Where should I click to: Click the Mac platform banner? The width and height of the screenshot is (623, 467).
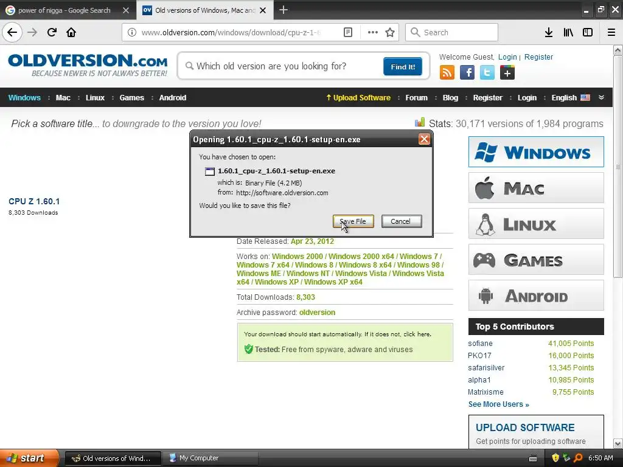tap(536, 187)
